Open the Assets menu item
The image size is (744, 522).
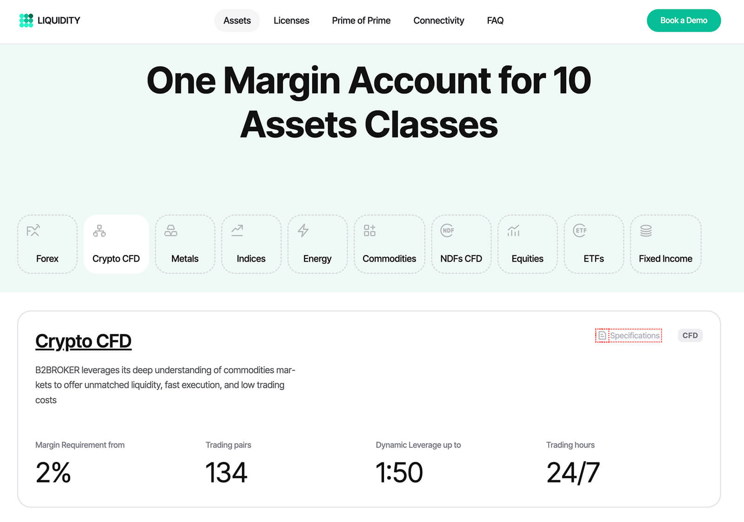(x=237, y=20)
